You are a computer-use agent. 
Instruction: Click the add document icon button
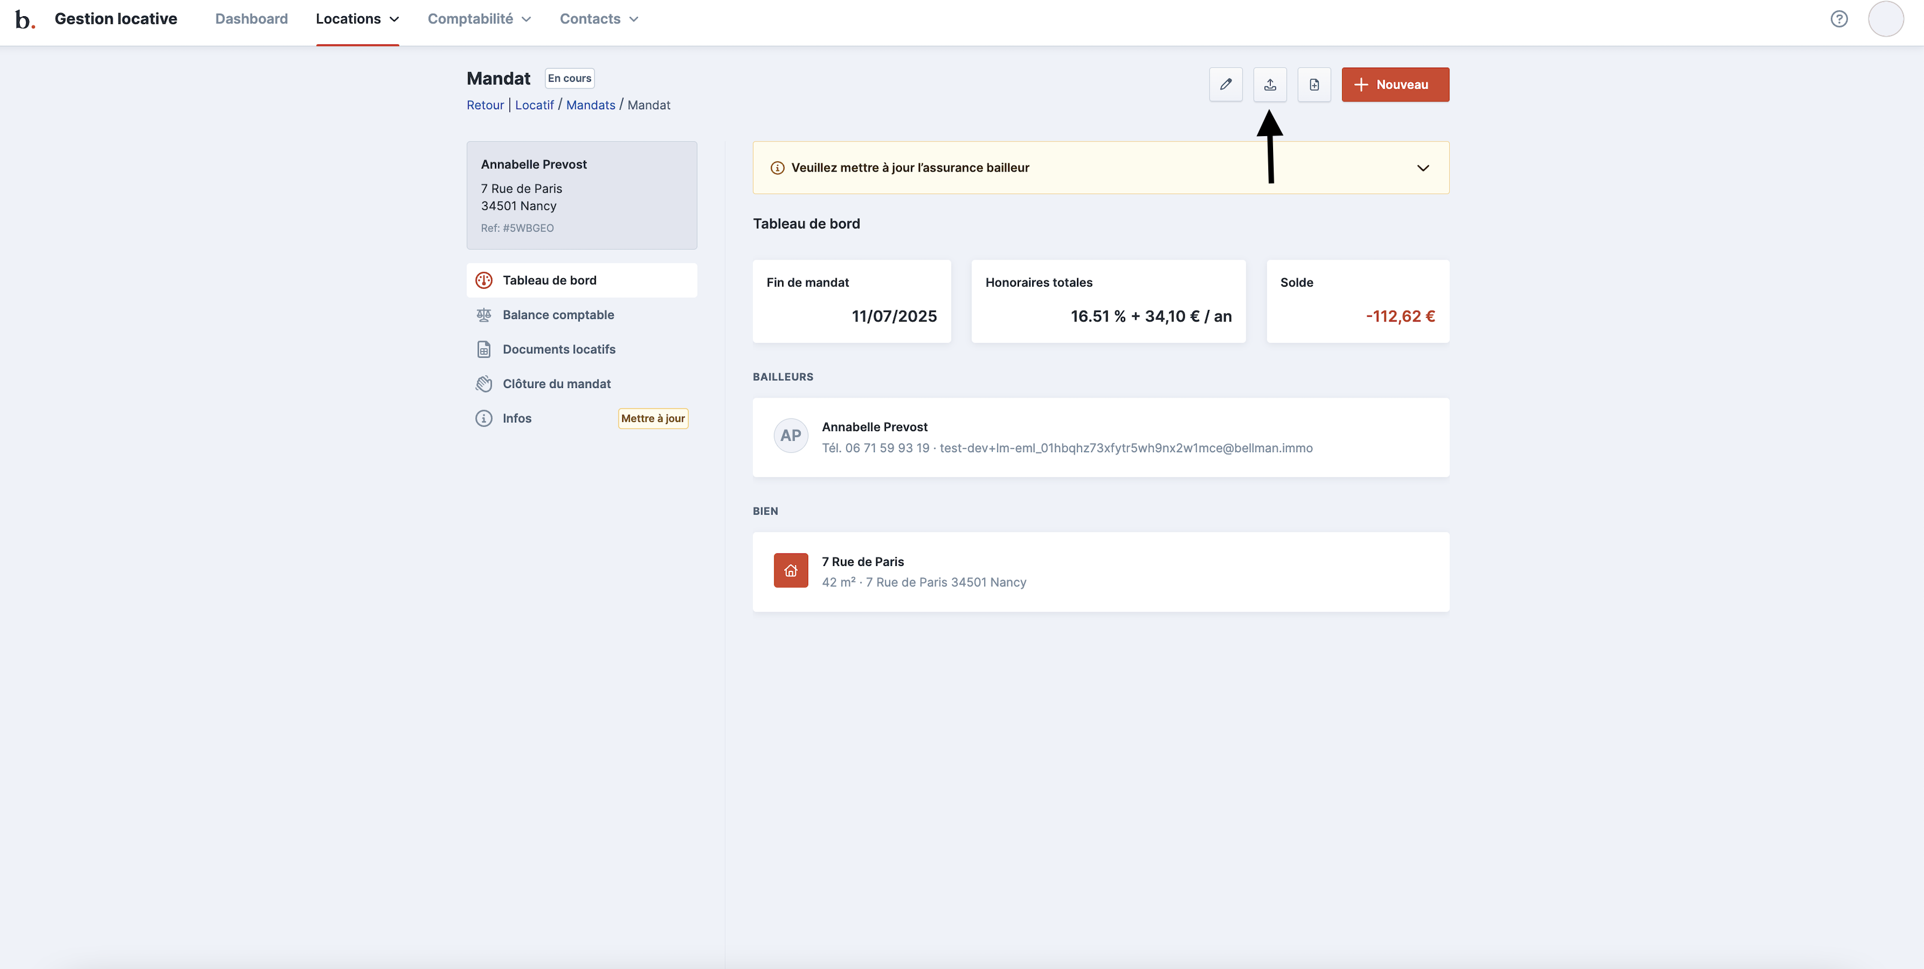[x=1314, y=85]
